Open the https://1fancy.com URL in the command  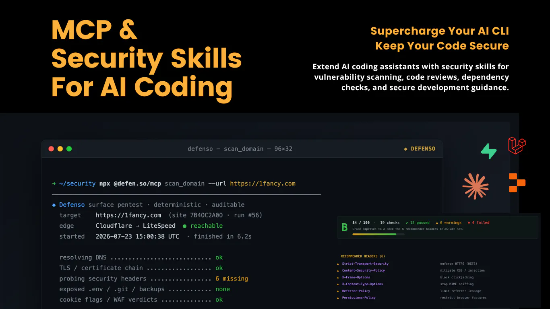pos(263,184)
